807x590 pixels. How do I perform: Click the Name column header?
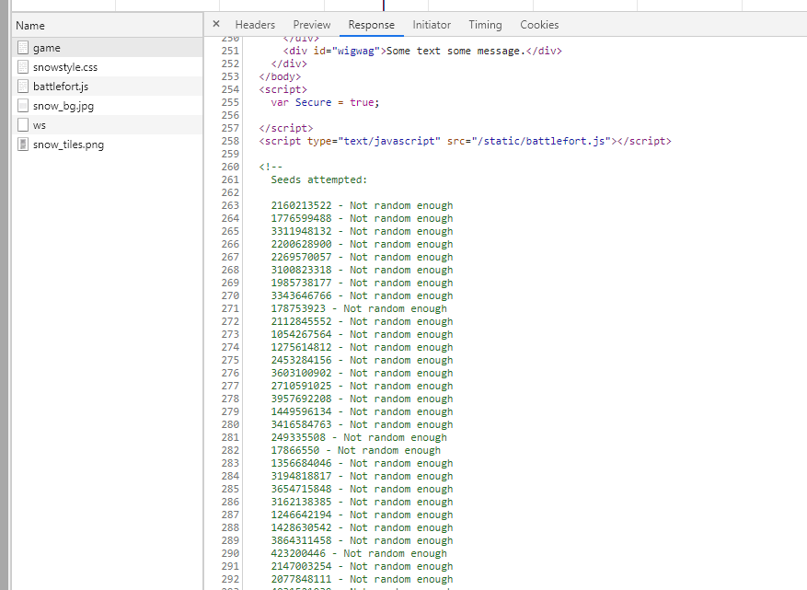(x=108, y=25)
